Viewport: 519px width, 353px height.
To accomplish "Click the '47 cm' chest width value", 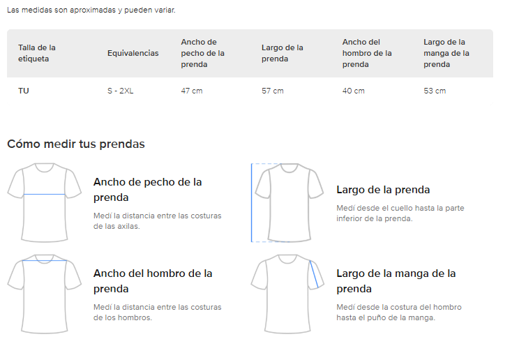I will (x=192, y=91).
